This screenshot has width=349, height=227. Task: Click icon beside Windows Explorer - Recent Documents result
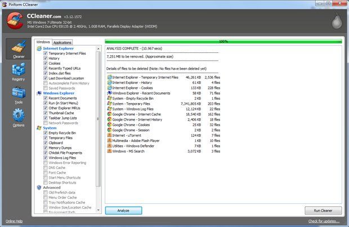click(x=109, y=93)
